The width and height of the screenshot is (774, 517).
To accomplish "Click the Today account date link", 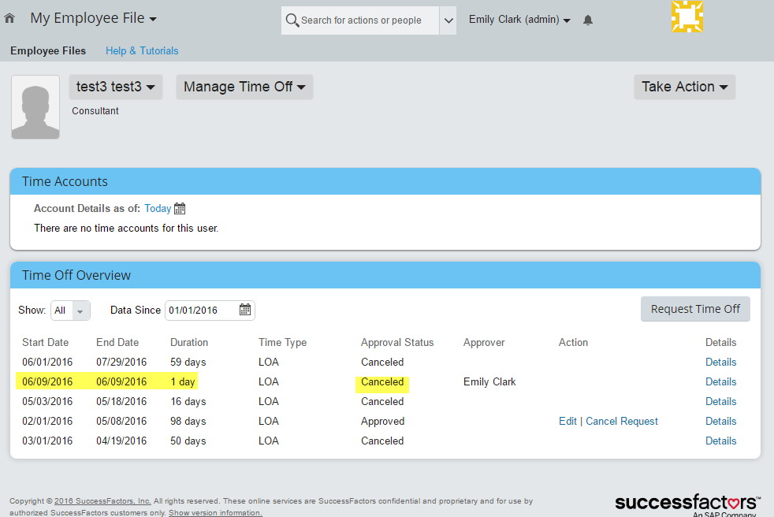I will coord(158,208).
